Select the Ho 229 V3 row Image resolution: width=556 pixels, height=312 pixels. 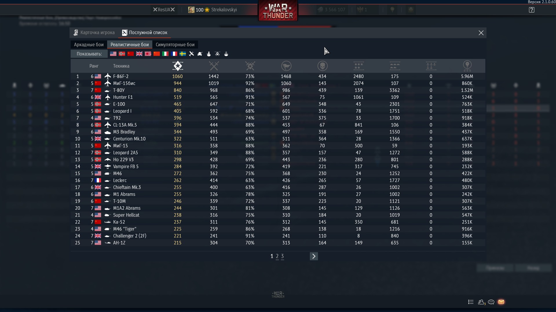278,159
